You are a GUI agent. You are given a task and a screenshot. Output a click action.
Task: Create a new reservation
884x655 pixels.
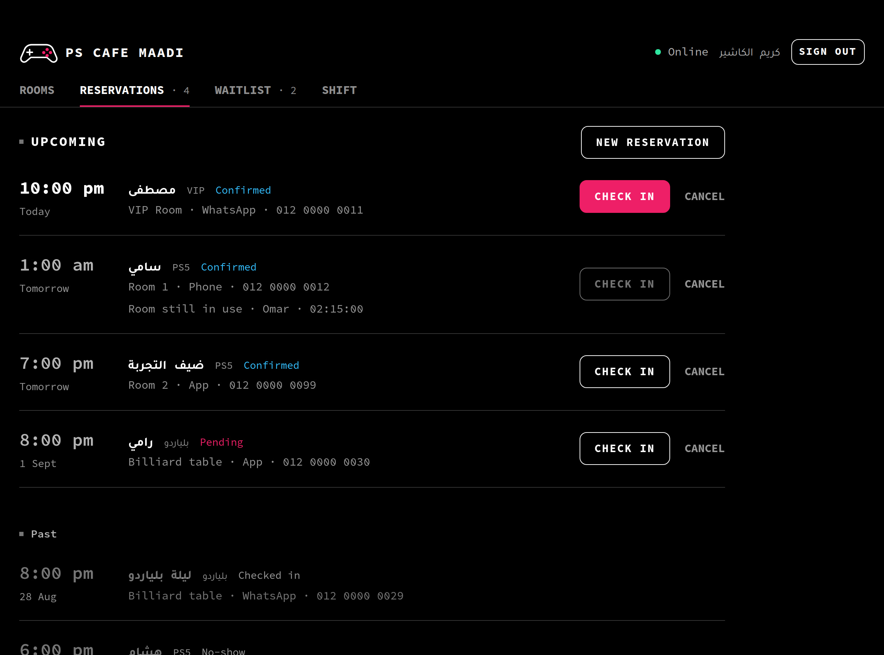653,142
